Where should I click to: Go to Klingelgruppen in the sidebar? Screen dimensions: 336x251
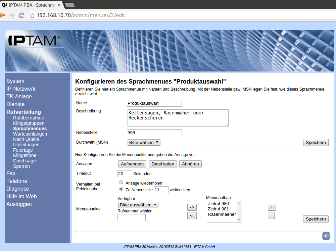click(x=29, y=123)
